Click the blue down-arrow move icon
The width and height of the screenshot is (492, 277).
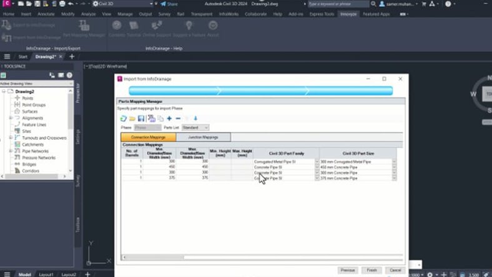(195, 119)
